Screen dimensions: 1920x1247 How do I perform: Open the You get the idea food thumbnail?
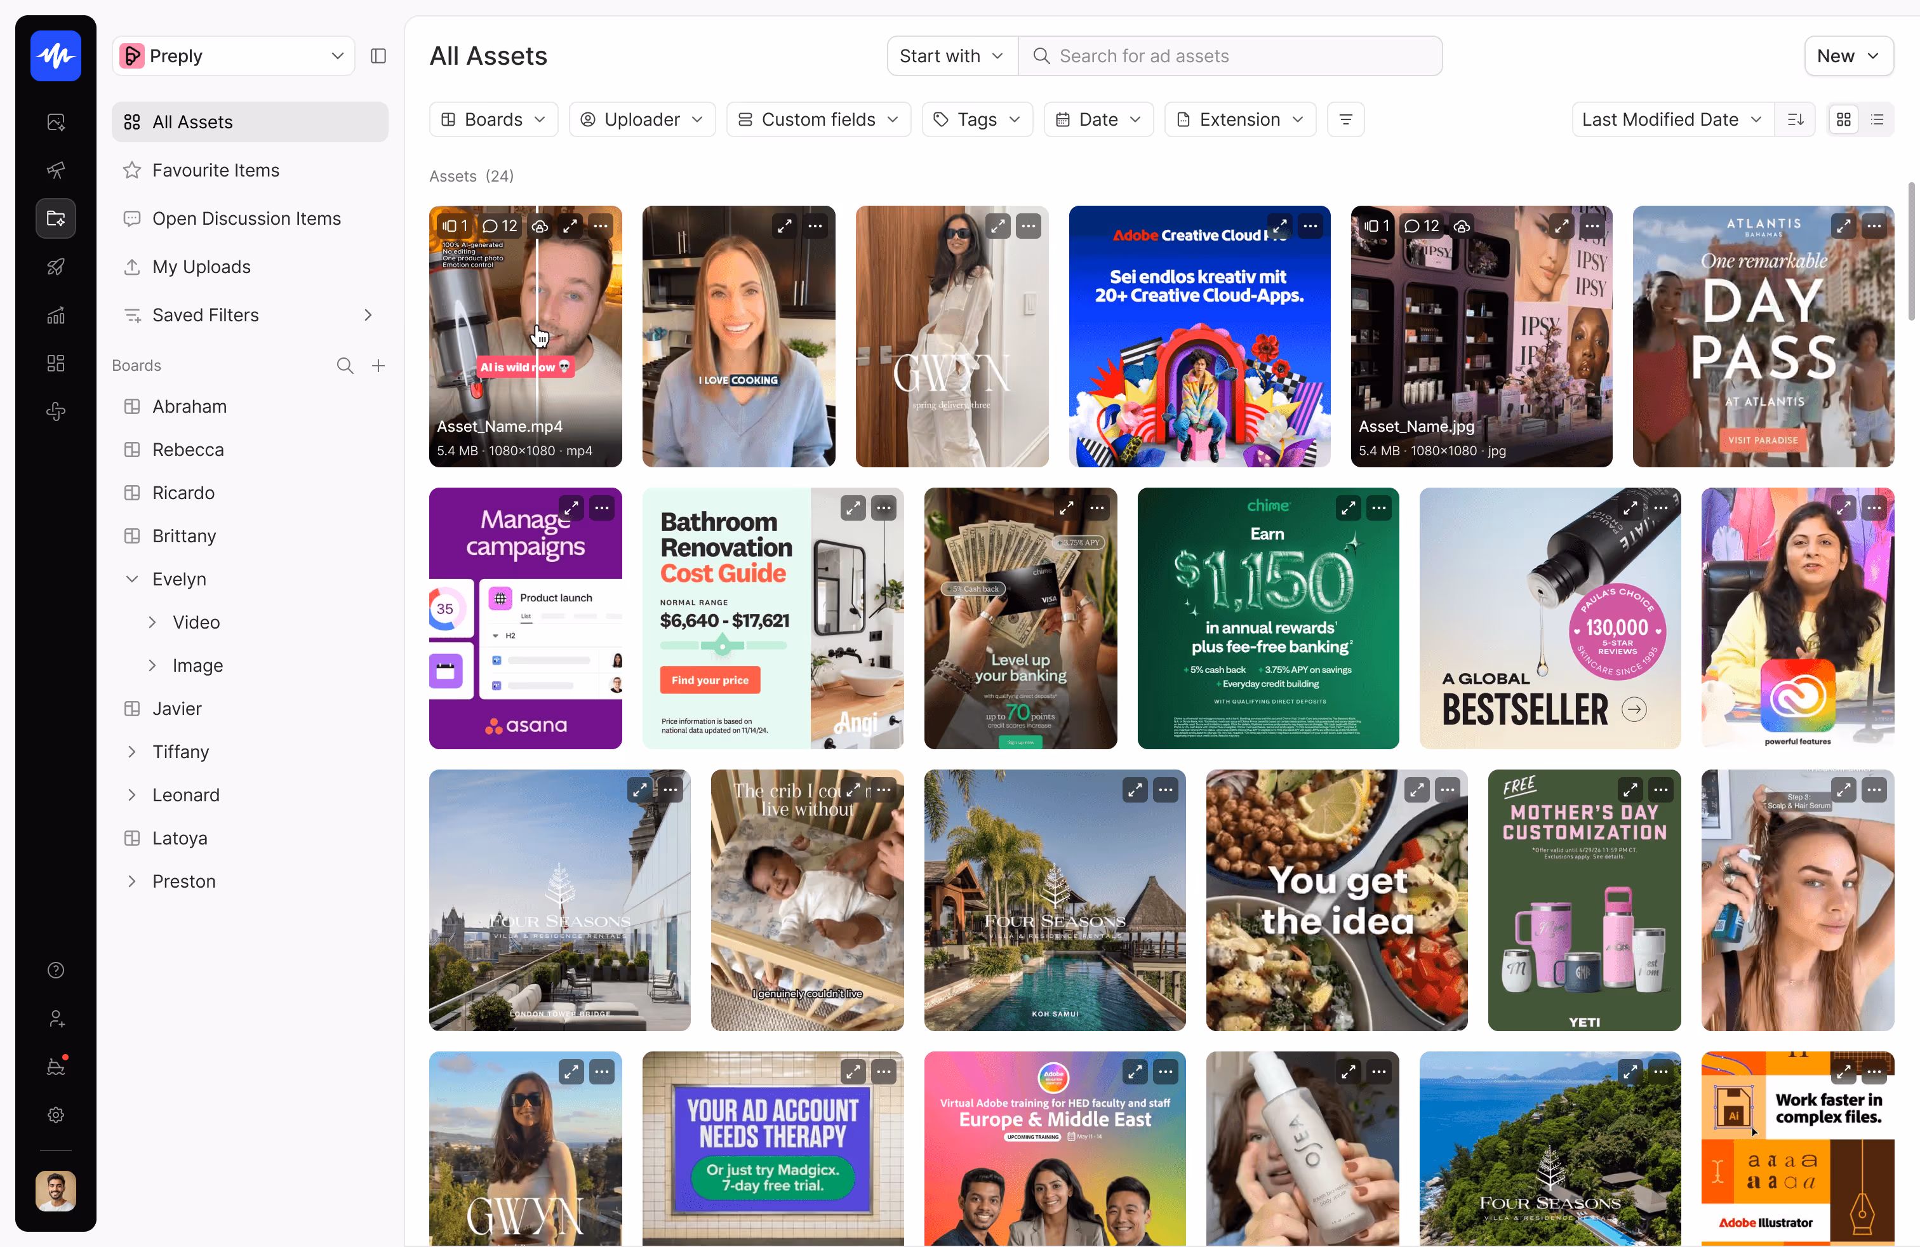[1337, 900]
